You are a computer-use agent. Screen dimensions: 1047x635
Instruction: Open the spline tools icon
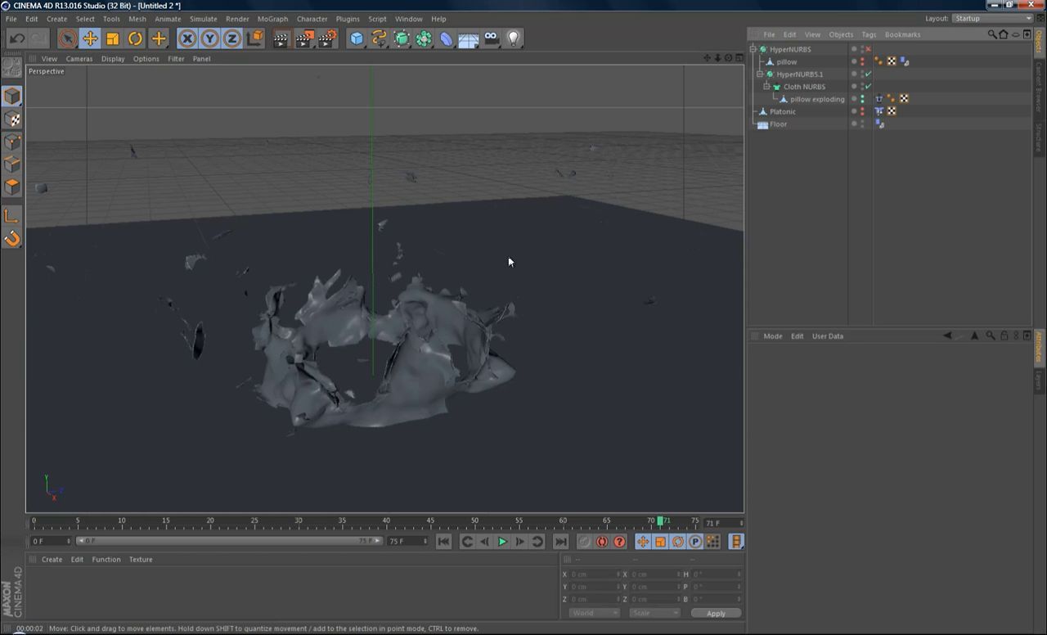(379, 38)
